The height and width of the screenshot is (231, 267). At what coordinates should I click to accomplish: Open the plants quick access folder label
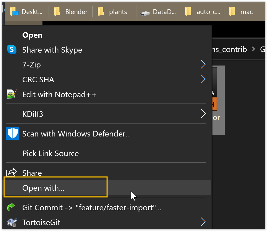[118, 12]
